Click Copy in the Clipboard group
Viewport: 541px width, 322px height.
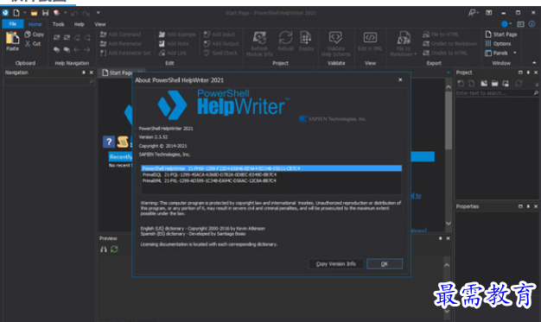[35, 35]
